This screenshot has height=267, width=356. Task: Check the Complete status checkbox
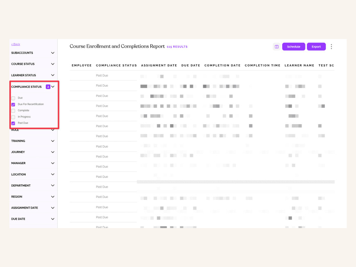click(13, 111)
